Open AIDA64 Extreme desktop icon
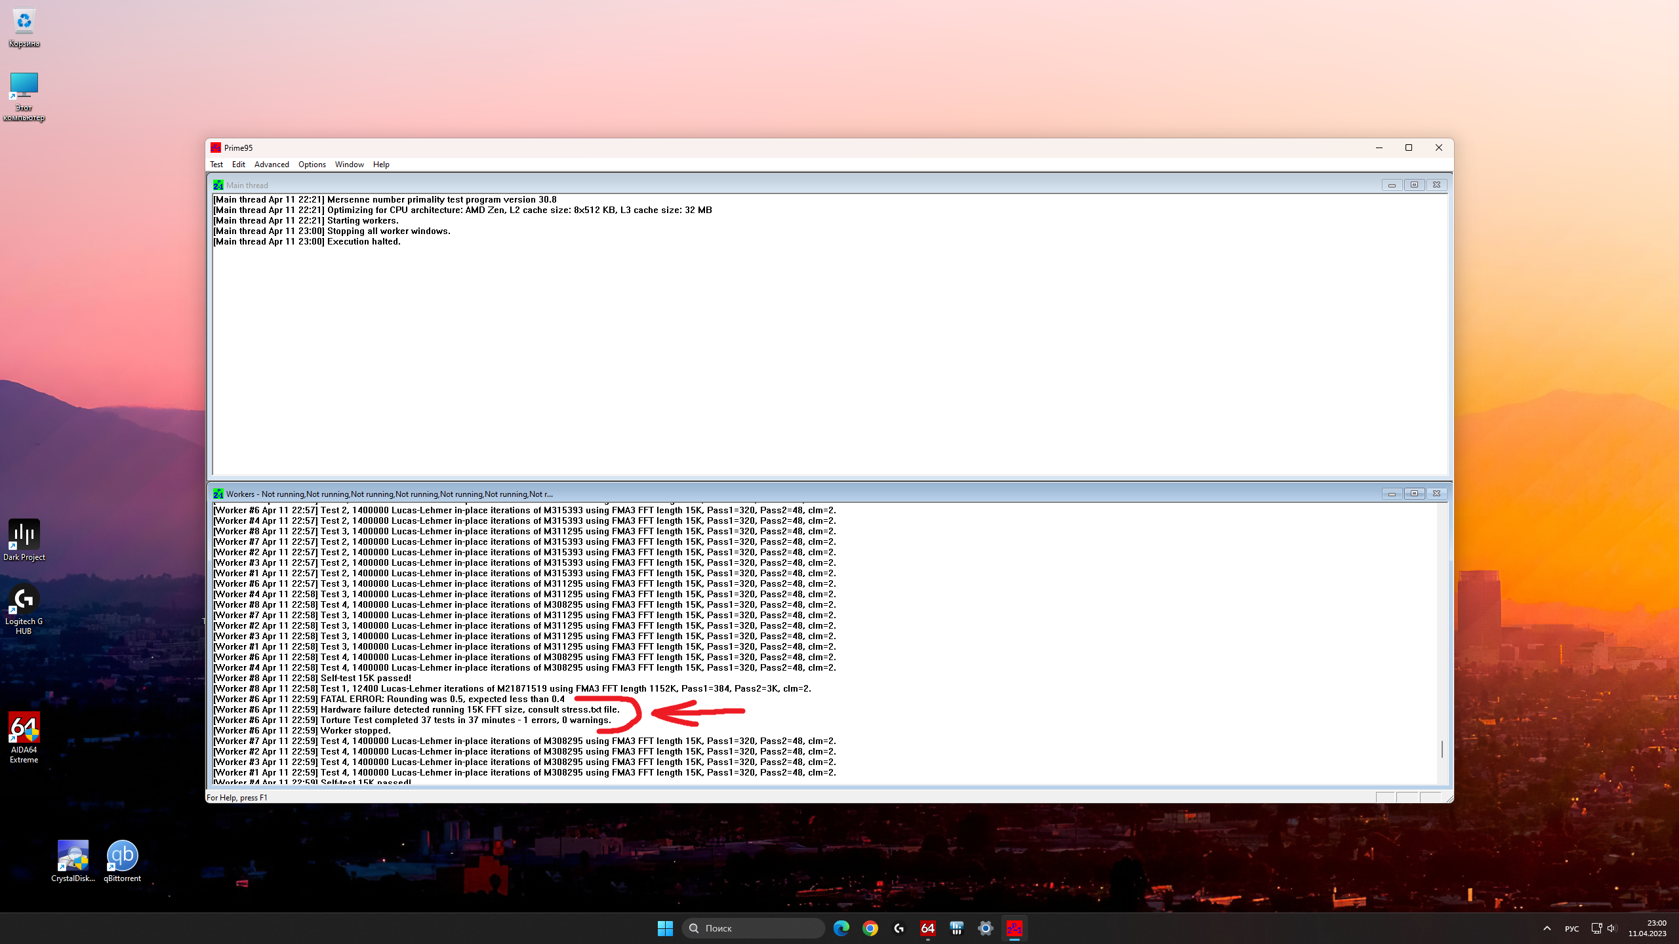Viewport: 1679px width, 944px height. point(24,737)
